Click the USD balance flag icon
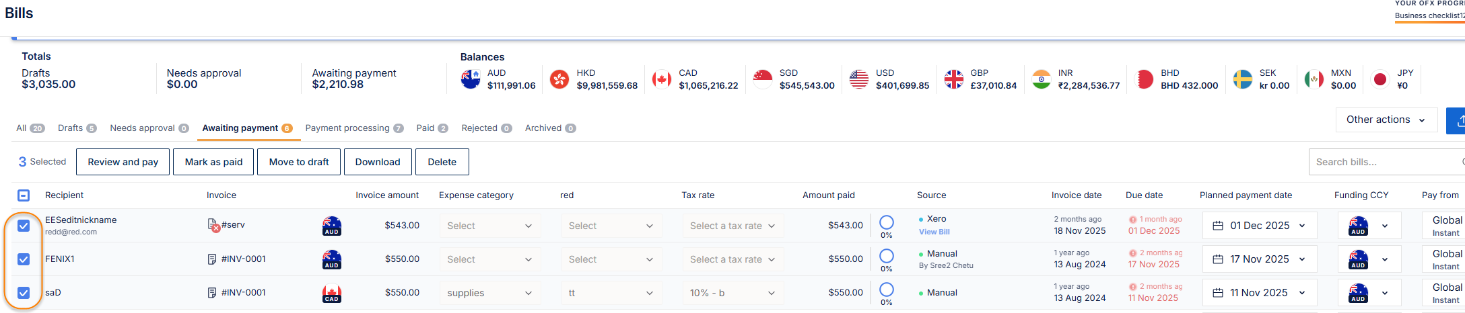This screenshot has height=313, width=1465. pos(859,79)
